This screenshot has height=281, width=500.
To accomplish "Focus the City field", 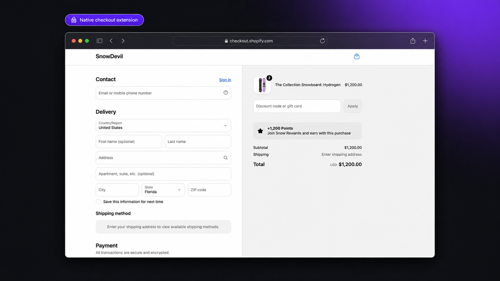I will (x=117, y=190).
